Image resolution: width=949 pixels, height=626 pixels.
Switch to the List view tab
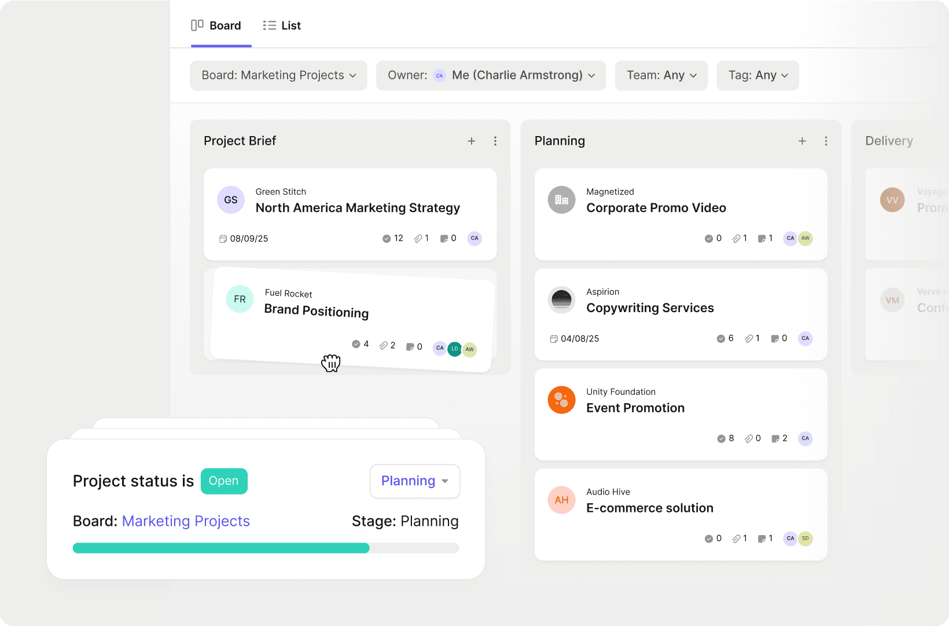coord(282,26)
